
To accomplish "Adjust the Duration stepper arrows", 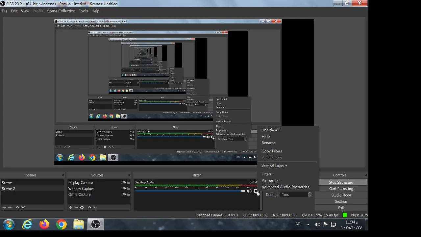I will (x=310, y=195).
